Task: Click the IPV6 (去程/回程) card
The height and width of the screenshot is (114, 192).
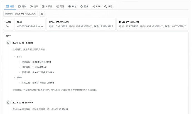Action: point(152,24)
